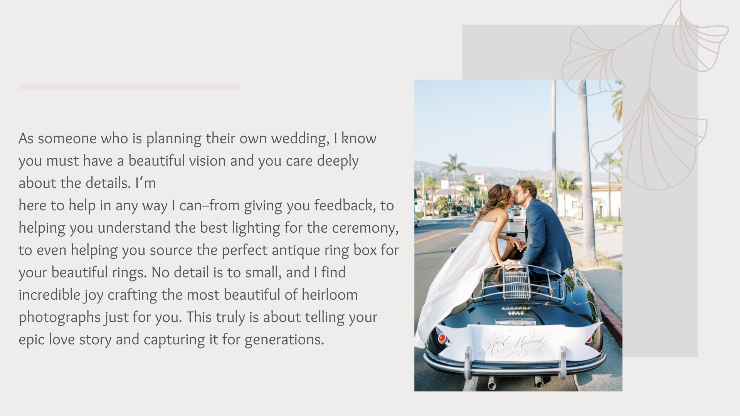Place cursor on 'antique ring box' text
Screen dimensions: 740x416
(x=324, y=250)
